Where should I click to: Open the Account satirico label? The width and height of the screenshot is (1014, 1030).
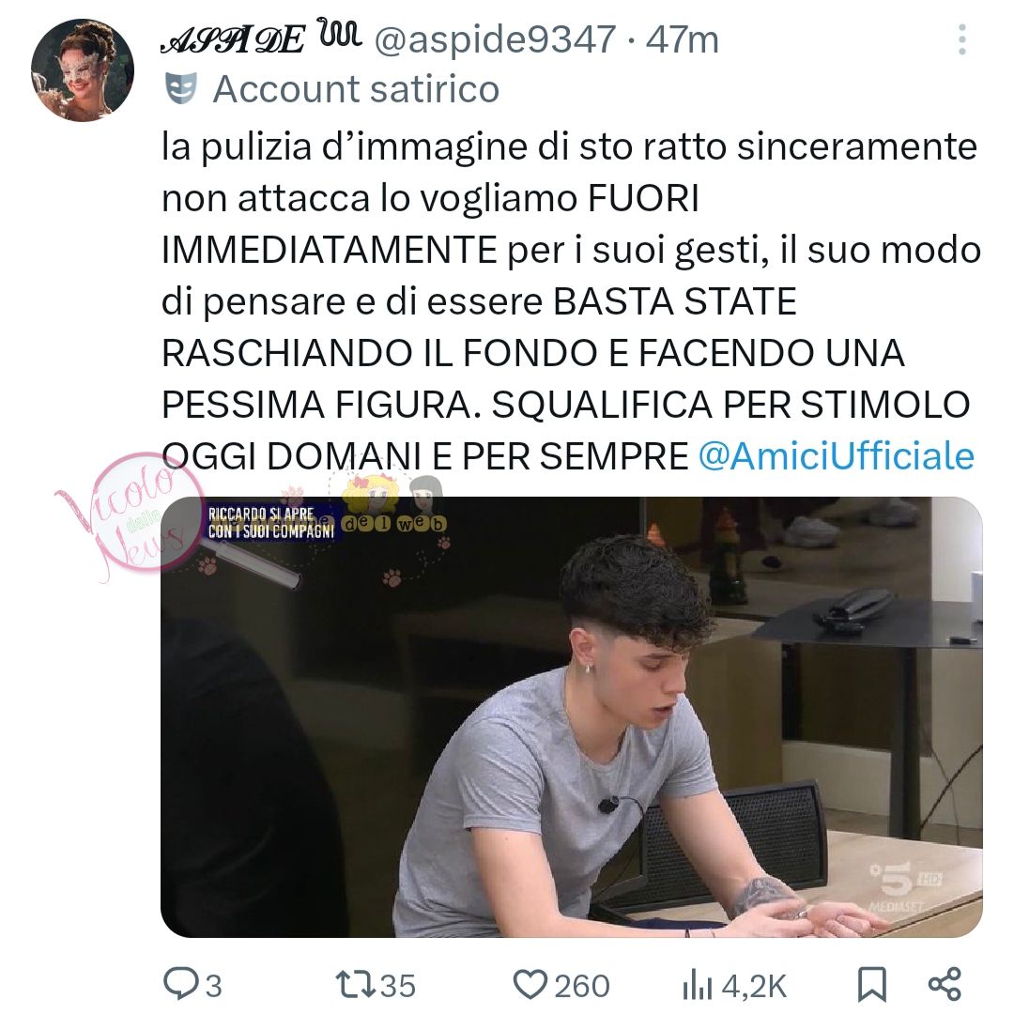[356, 88]
